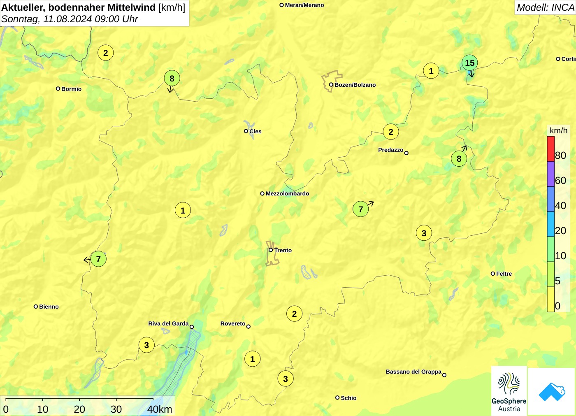Select wind station 8 with downward arrow
Screen dimensions: 576x416
pyautogui.click(x=172, y=78)
